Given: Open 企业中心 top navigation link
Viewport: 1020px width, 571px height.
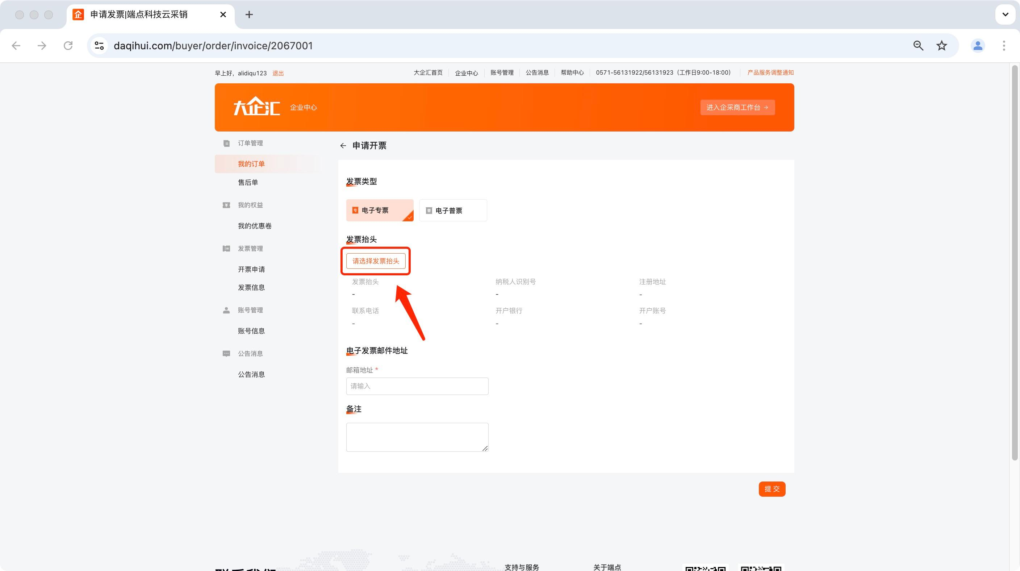Looking at the screenshot, I should tap(467, 73).
